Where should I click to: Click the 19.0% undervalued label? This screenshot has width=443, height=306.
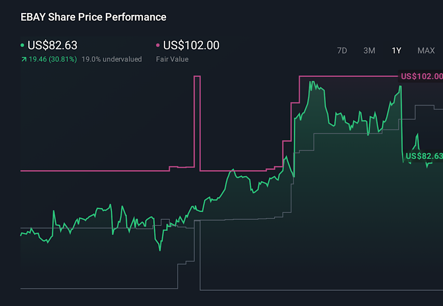click(112, 59)
